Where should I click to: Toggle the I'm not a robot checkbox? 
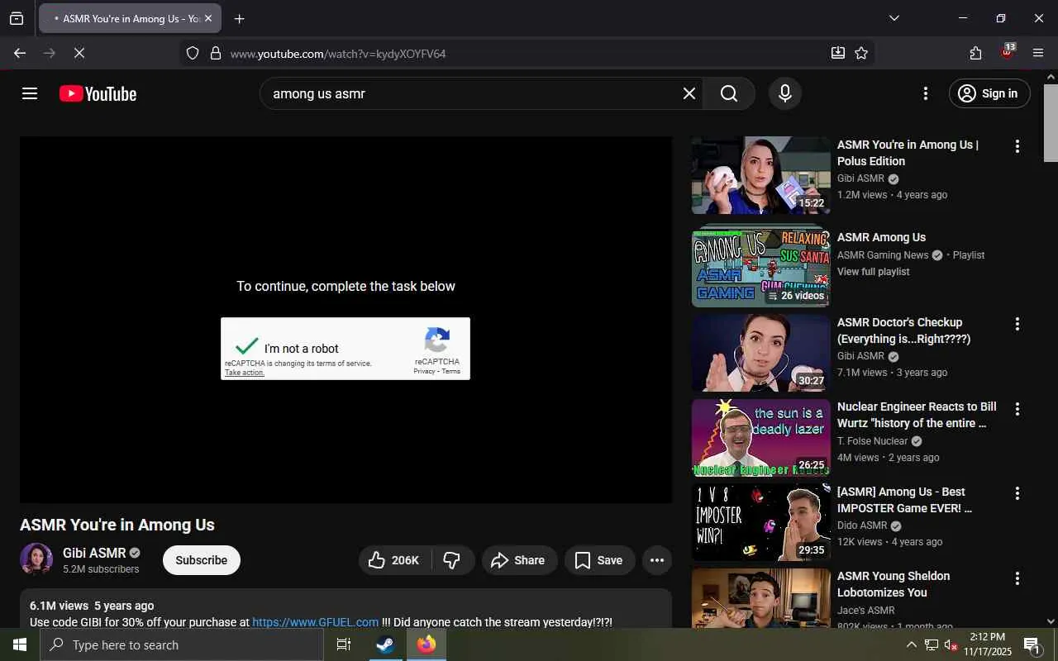tap(246, 347)
